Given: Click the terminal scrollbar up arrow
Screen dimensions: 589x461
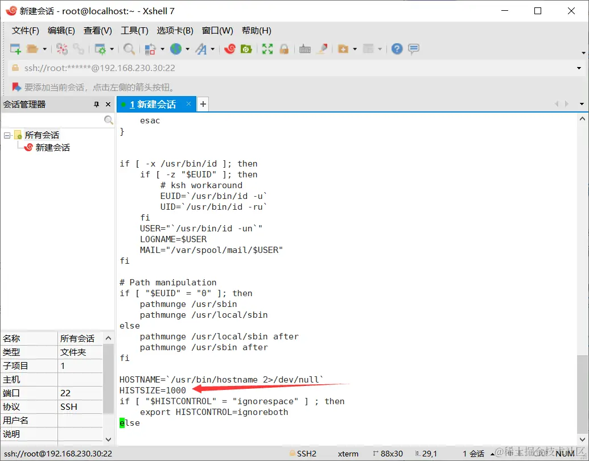Looking at the screenshot, I should [582, 119].
